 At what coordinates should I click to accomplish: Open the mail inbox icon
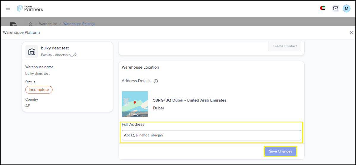coord(336,8)
